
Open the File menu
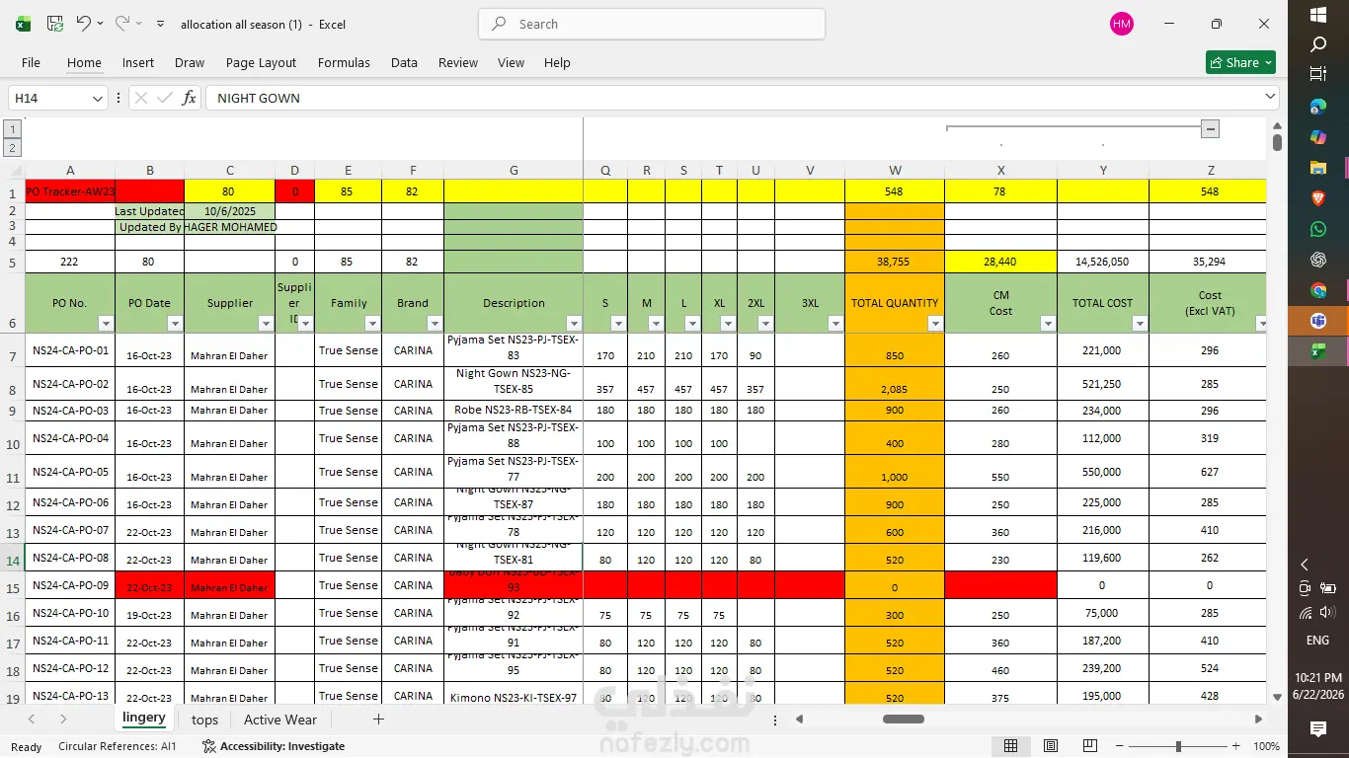[31, 62]
